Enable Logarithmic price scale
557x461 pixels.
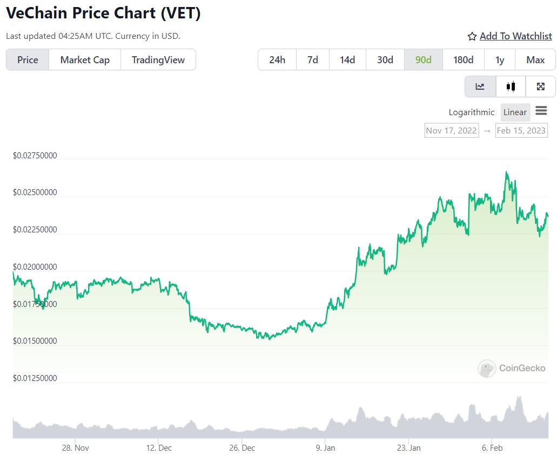point(471,112)
